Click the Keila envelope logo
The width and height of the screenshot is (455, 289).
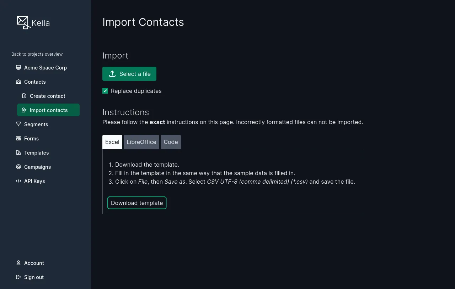(23, 22)
